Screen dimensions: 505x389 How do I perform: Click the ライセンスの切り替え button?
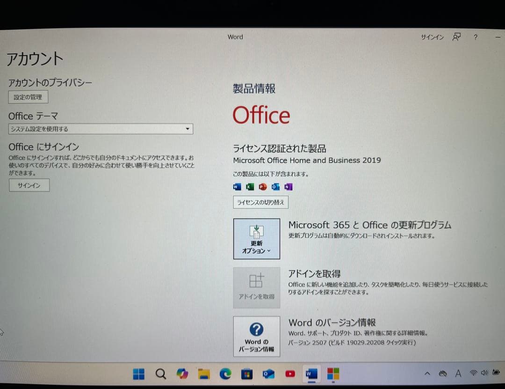(260, 202)
